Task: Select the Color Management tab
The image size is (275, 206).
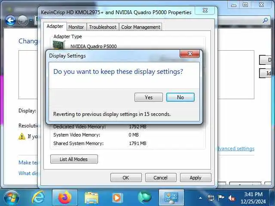Action: click(141, 27)
